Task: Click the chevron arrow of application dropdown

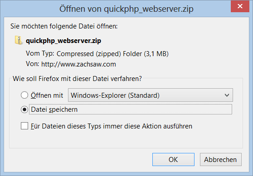Action: click(227, 95)
